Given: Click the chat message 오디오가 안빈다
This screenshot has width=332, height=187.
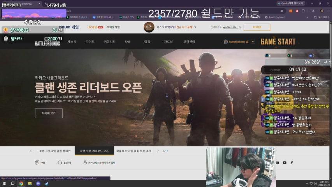Looking at the screenshot, I should (x=304, y=132).
